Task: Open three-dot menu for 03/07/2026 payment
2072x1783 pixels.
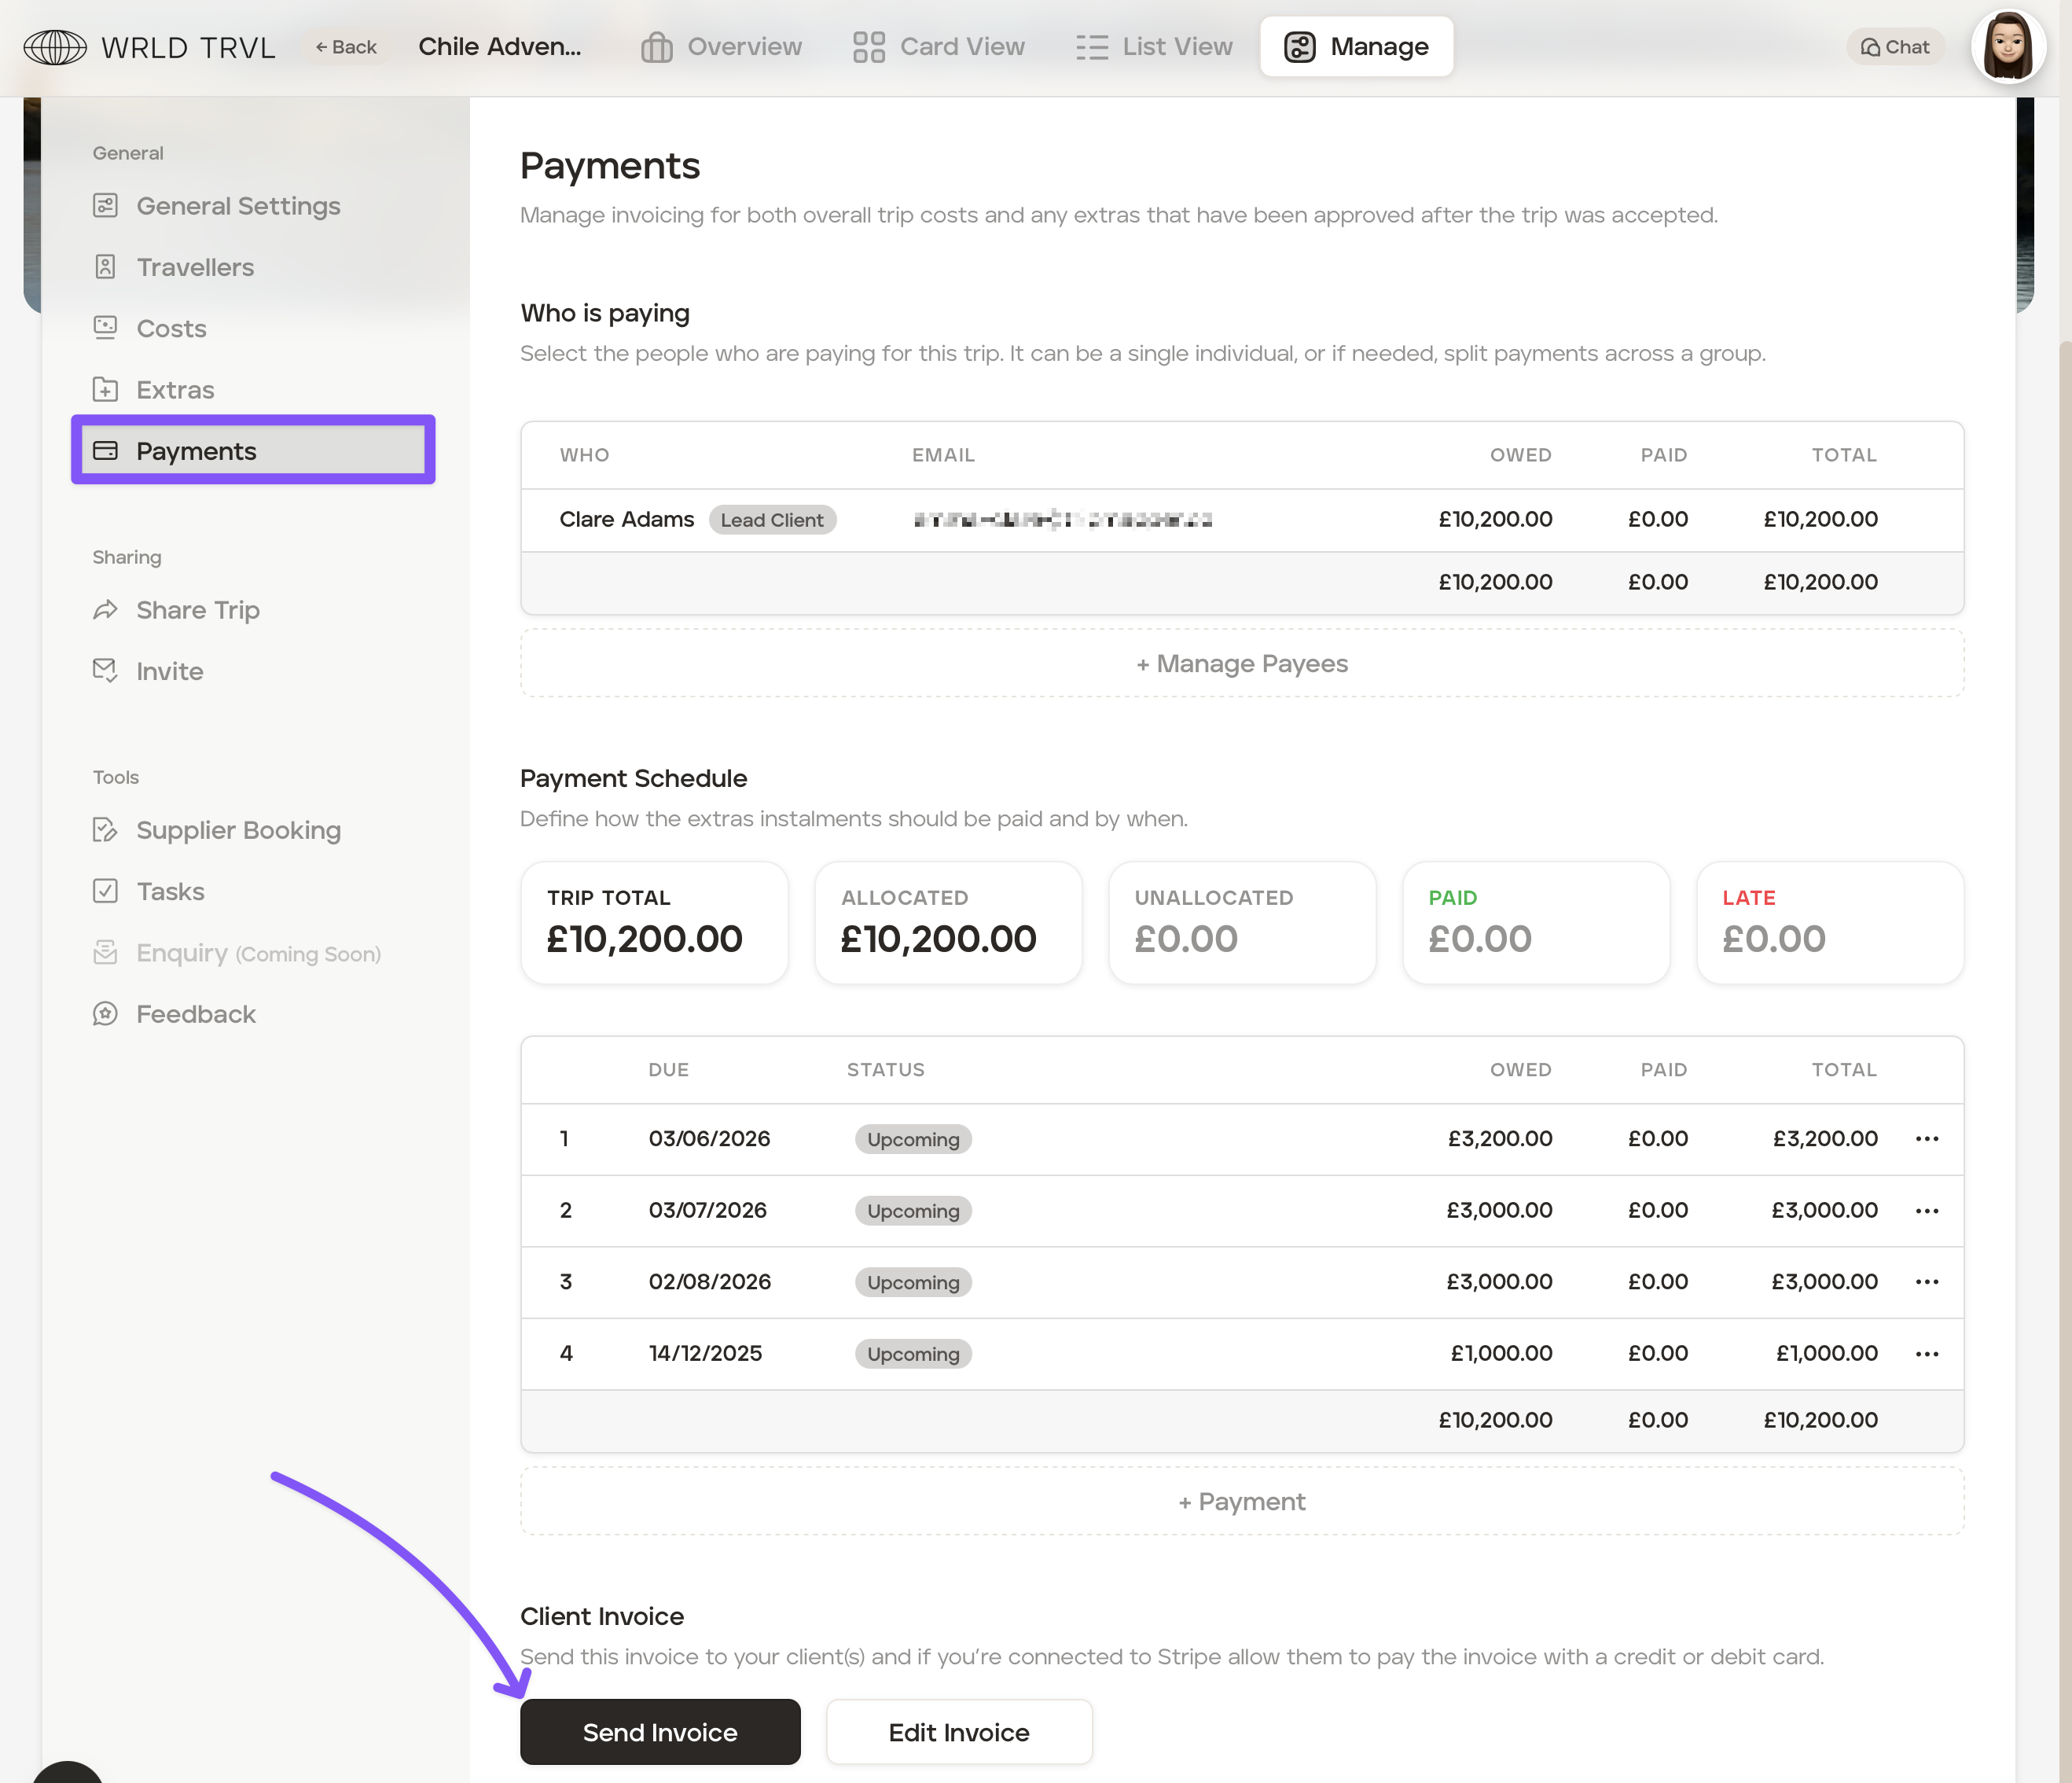Action: click(x=1927, y=1211)
